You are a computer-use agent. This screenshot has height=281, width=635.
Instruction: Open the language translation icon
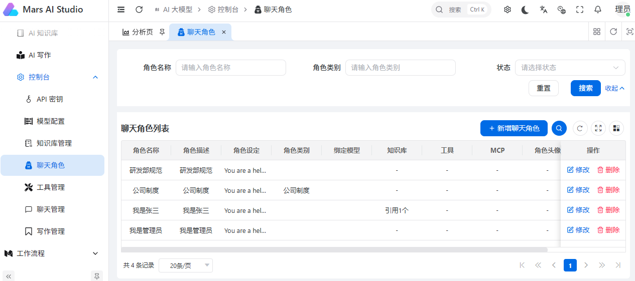point(544,10)
